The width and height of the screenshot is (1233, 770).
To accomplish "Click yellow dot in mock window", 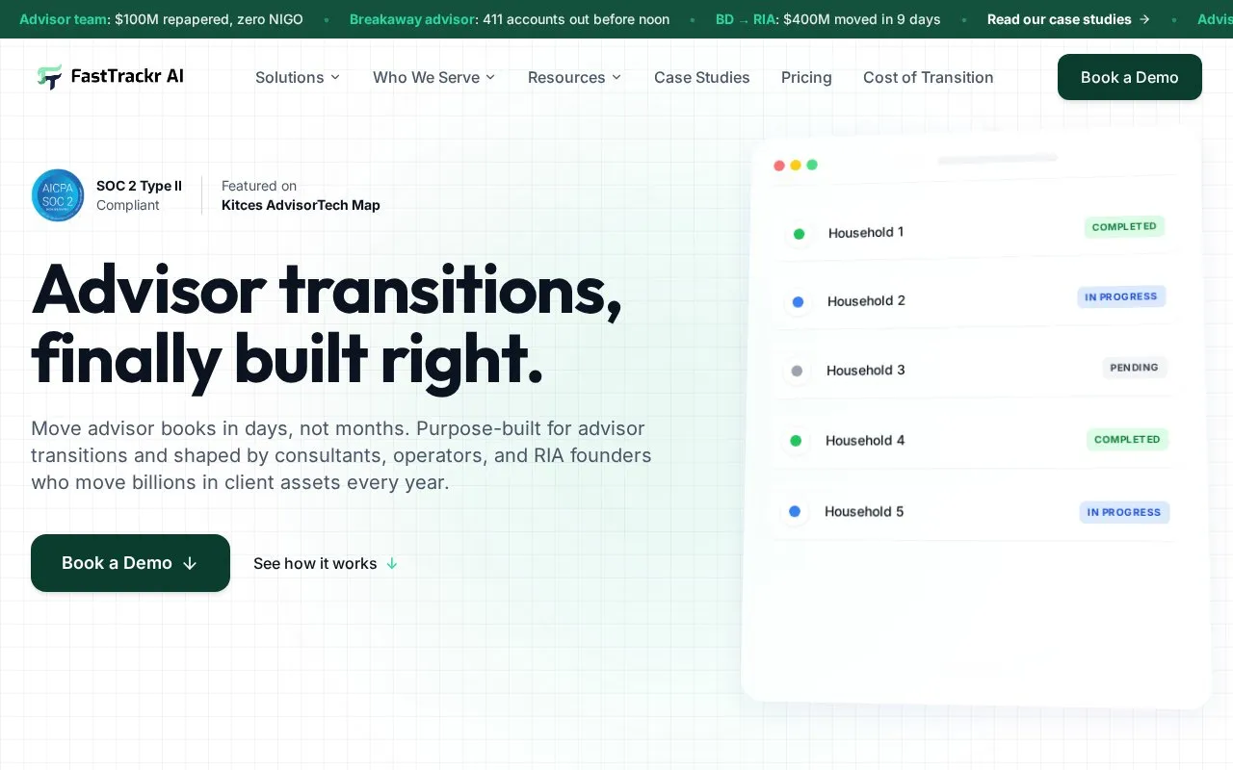I will [796, 166].
